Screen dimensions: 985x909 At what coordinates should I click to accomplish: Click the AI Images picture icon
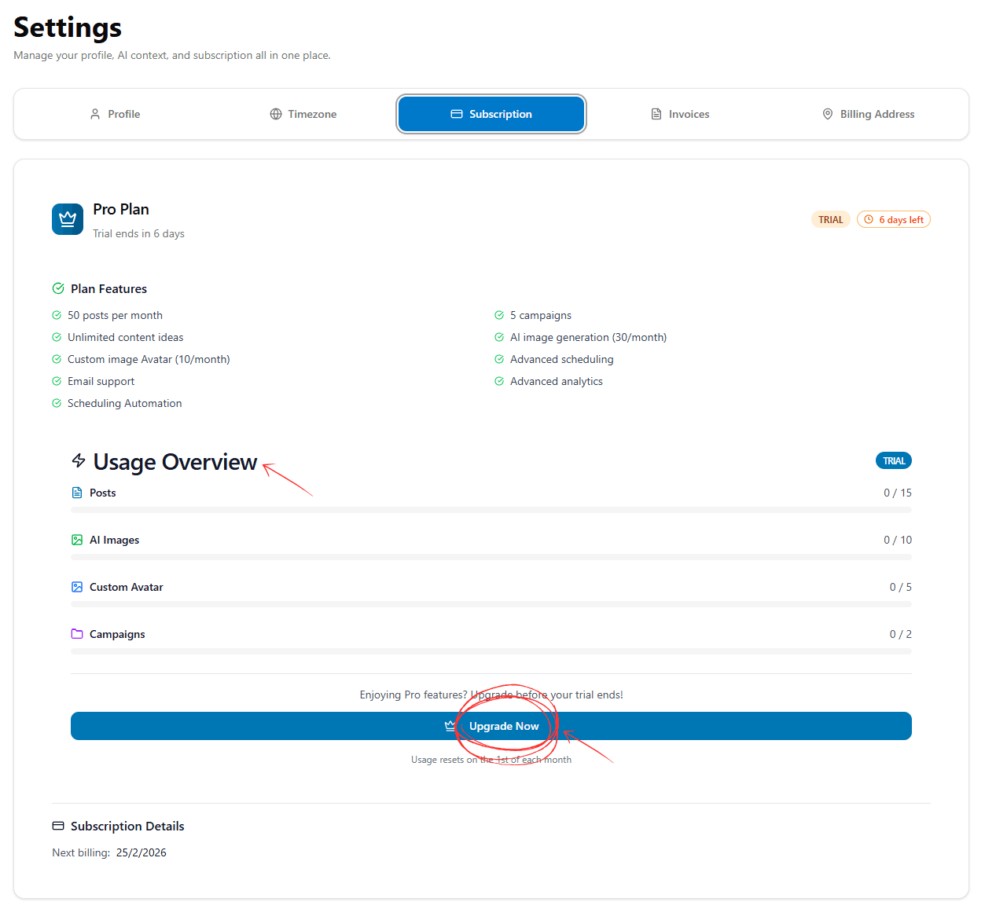(77, 540)
